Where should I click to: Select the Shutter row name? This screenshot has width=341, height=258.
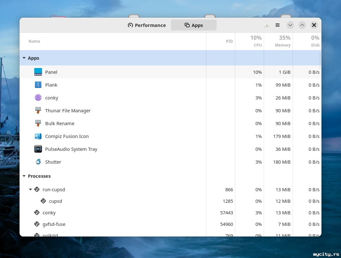53,162
